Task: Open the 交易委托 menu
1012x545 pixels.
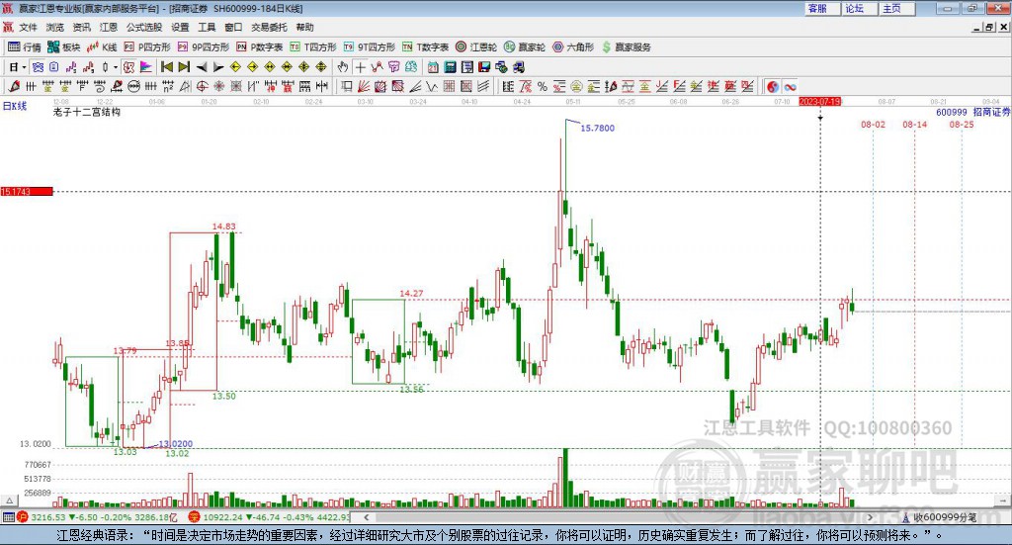Action: pos(269,27)
